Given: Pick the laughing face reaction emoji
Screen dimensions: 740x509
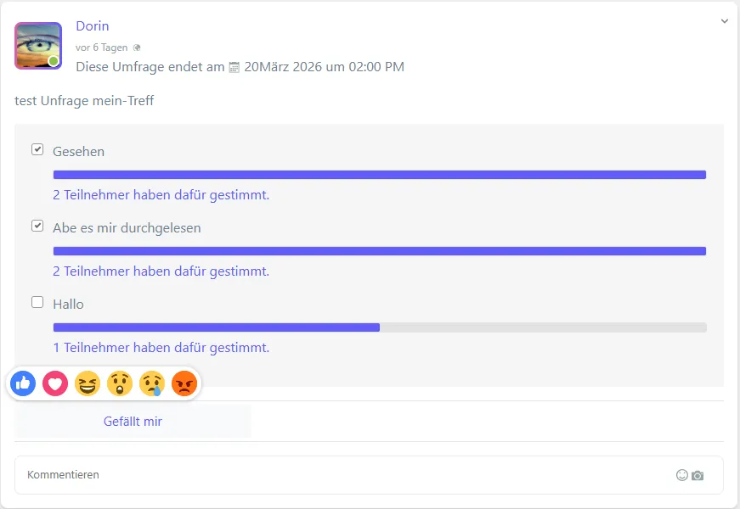Looking at the screenshot, I should pyautogui.click(x=87, y=383).
